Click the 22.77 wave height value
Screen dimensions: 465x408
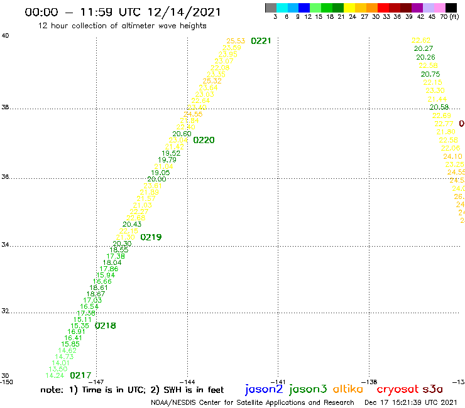coord(444,124)
